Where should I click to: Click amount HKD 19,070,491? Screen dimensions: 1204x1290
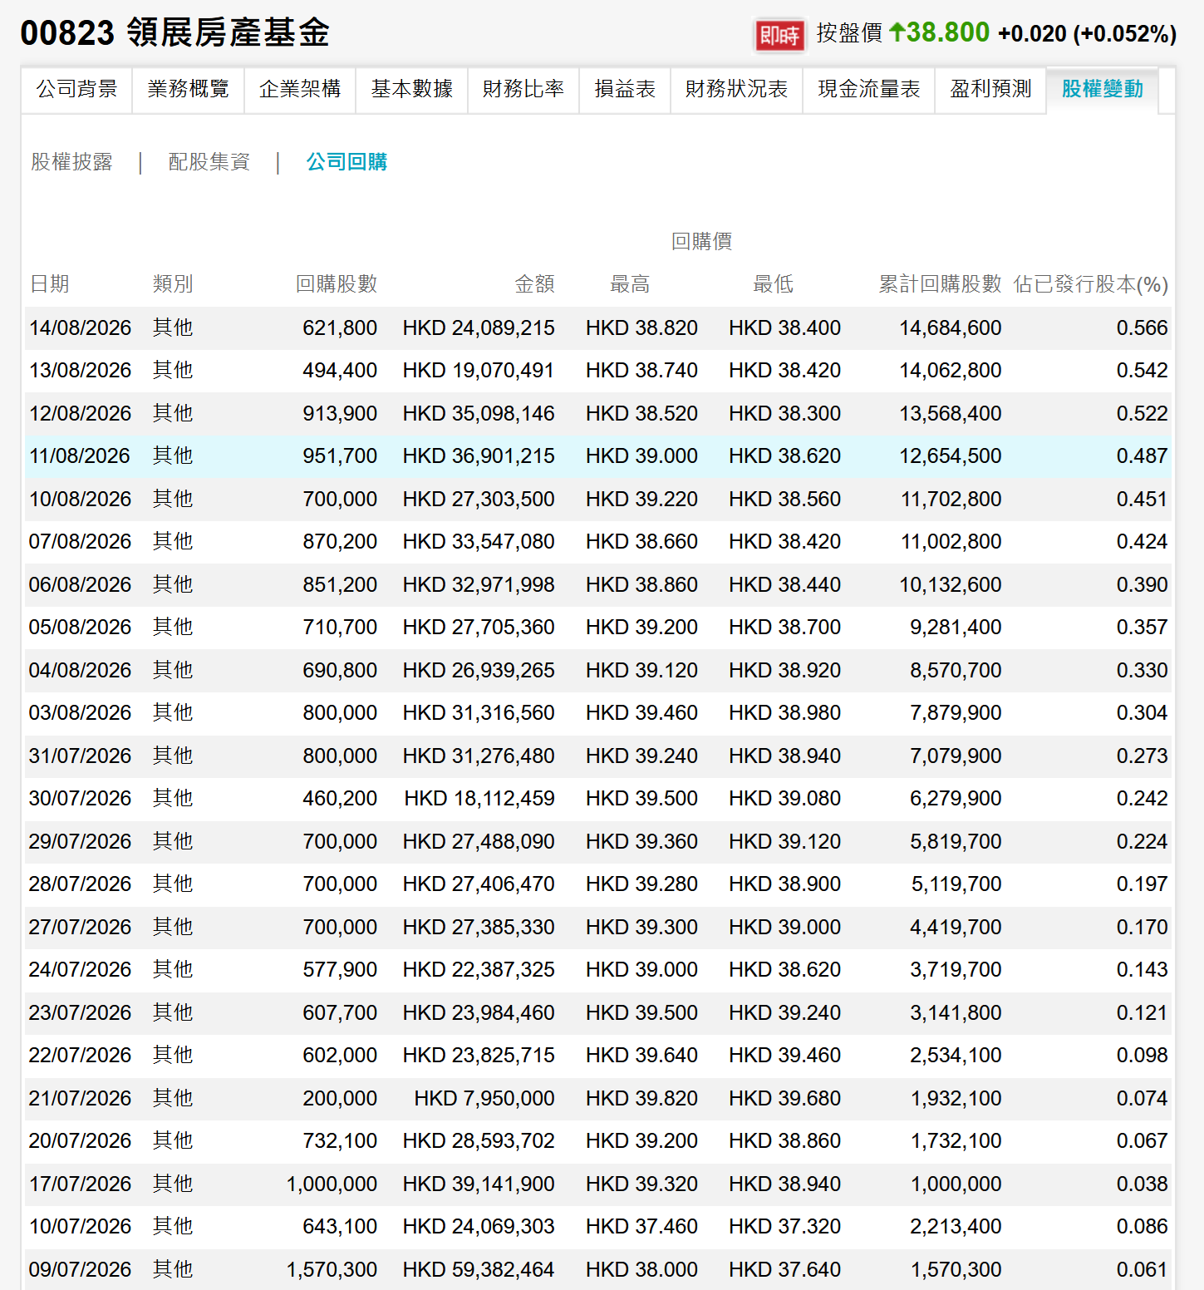click(479, 371)
